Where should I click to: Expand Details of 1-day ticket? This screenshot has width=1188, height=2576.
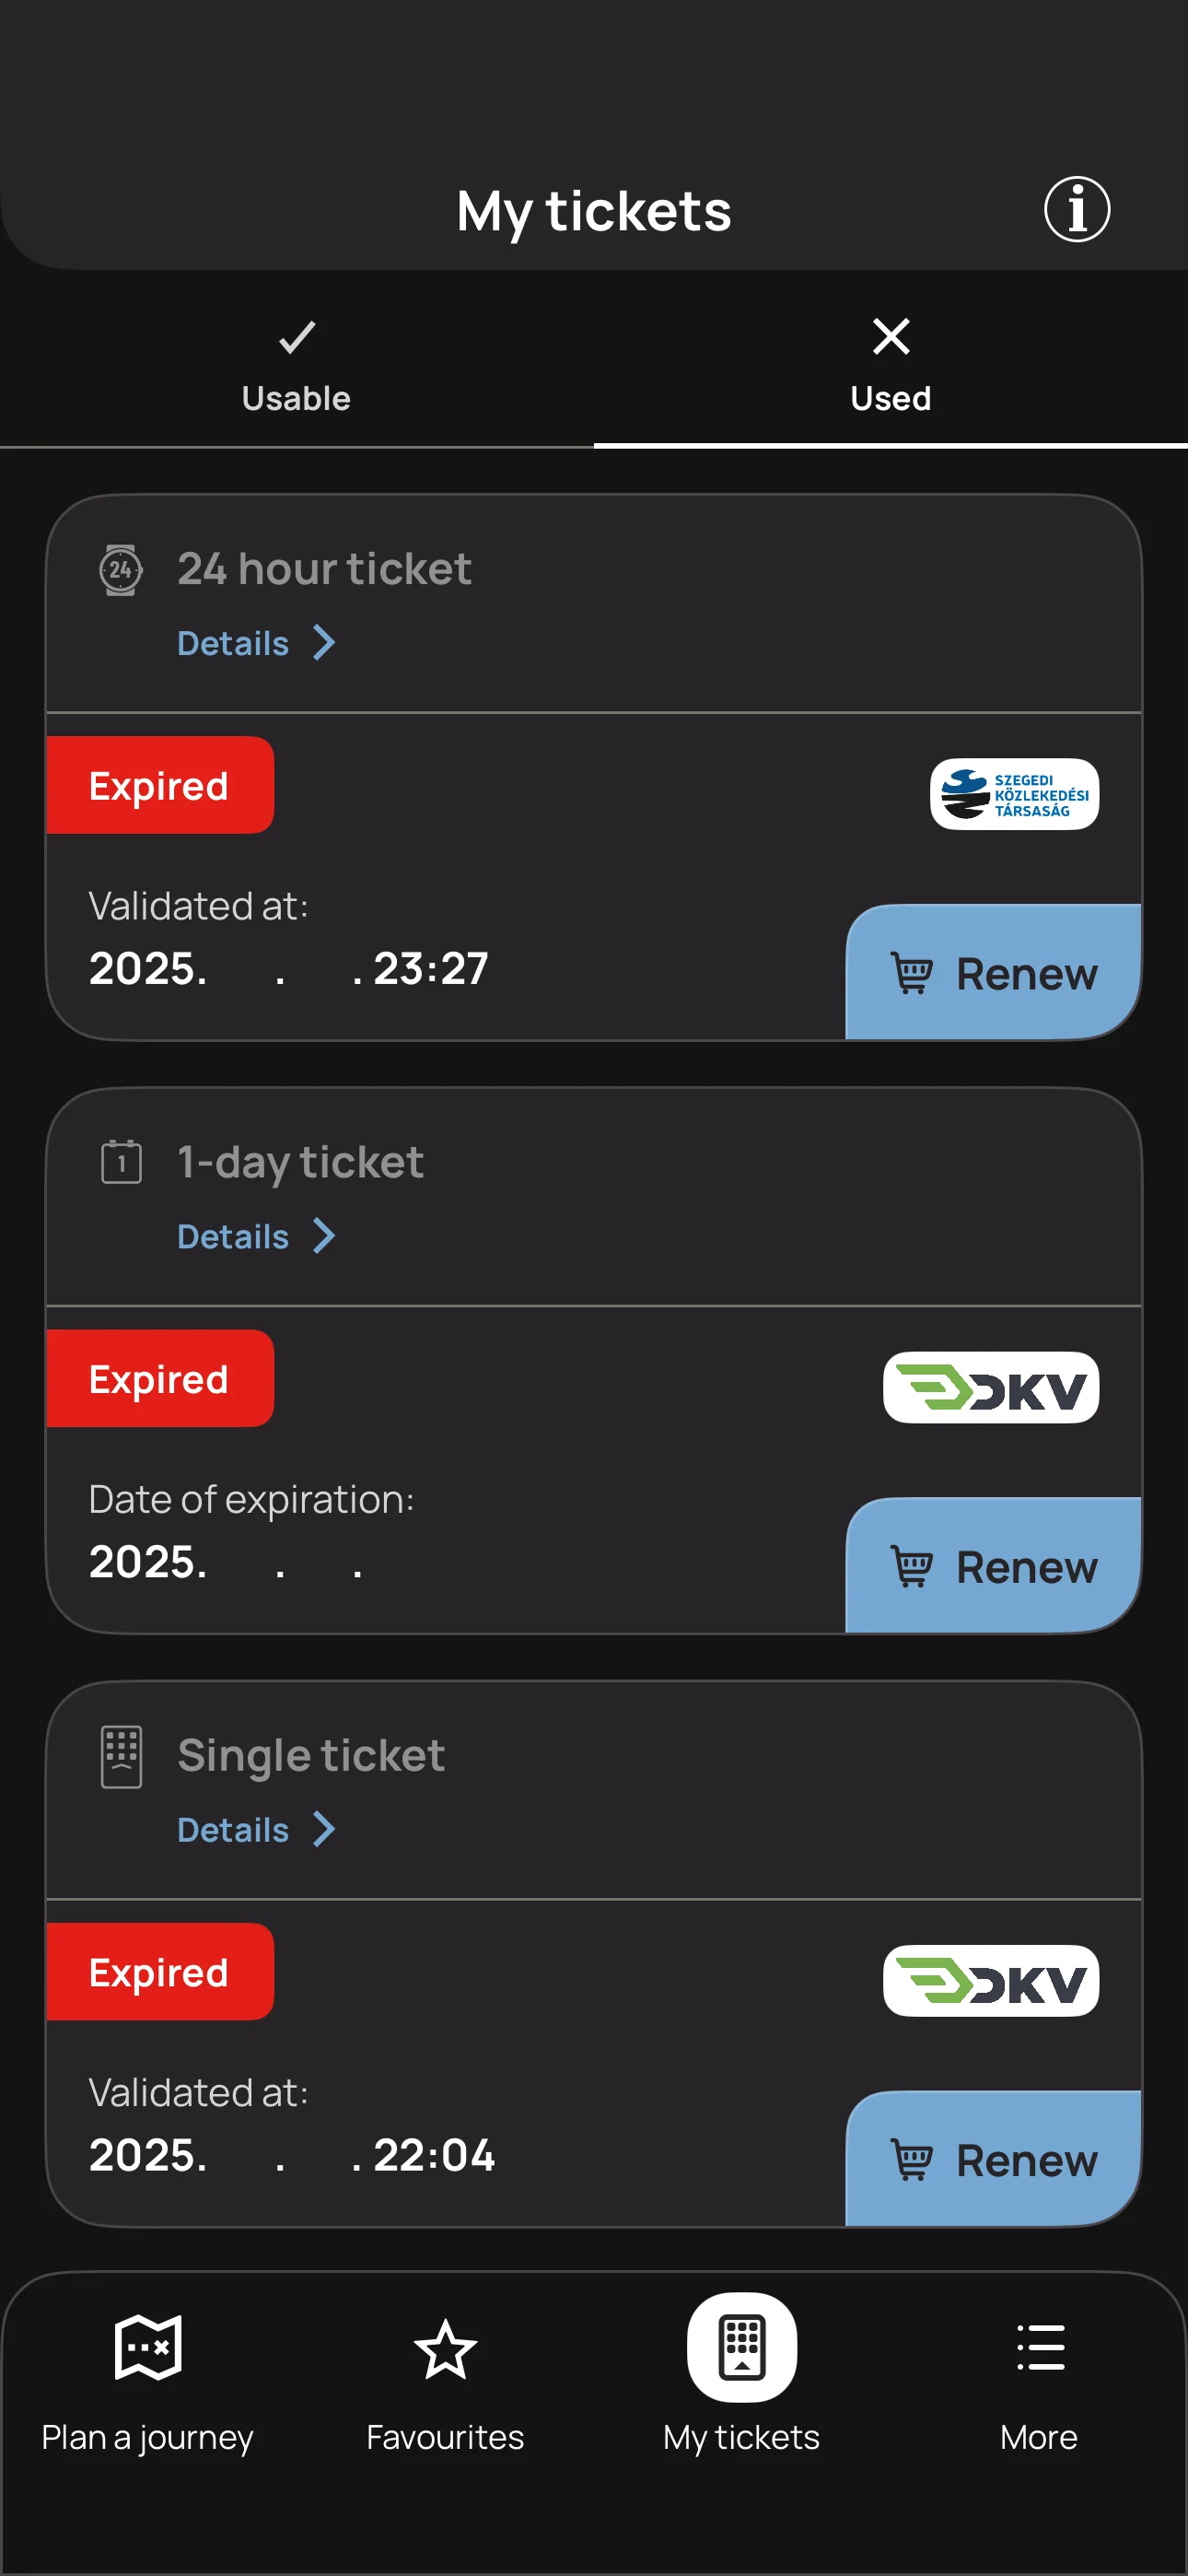256,1236
